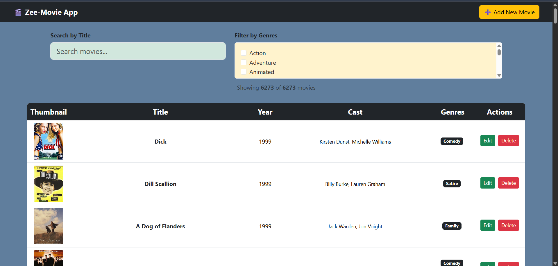The width and height of the screenshot is (558, 266).
Task: Click the page scrollbar down arrow
Action: coord(555,263)
